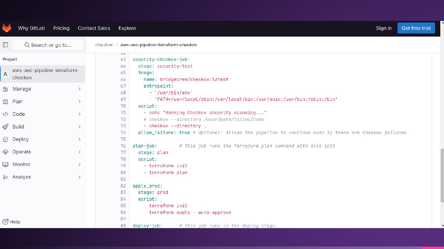Click the text deploy-job:

point(147,226)
